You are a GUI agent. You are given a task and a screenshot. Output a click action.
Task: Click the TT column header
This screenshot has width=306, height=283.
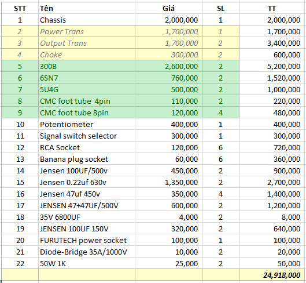(x=272, y=8)
